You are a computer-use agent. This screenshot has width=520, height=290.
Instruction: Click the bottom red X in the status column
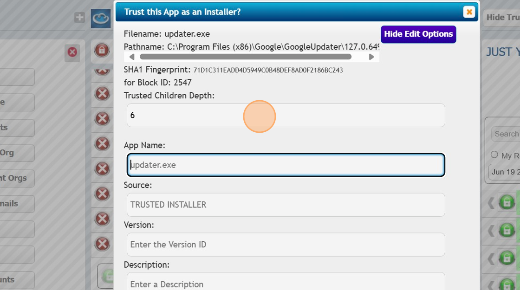[102, 244]
